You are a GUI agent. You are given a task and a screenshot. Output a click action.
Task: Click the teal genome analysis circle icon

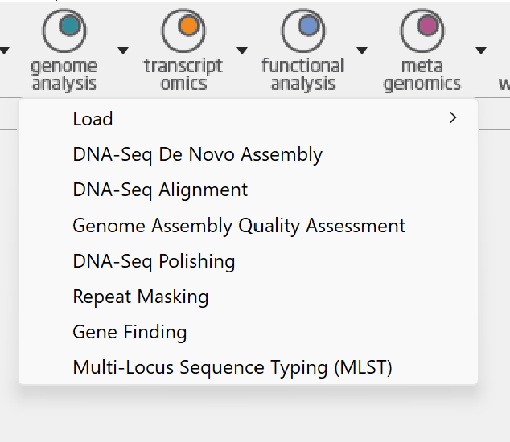pyautogui.click(x=64, y=30)
